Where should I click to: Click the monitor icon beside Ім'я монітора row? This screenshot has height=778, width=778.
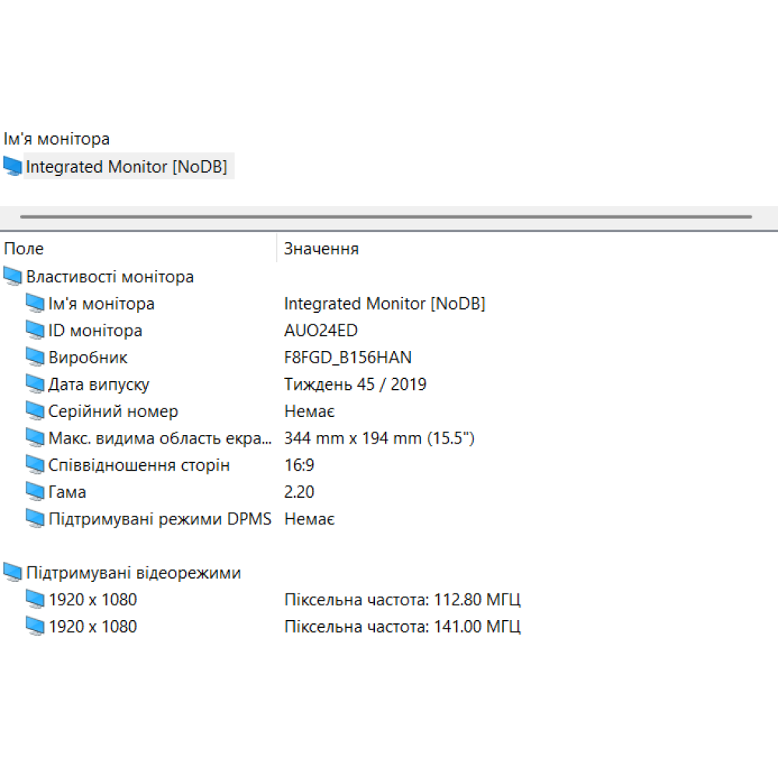[x=35, y=303]
